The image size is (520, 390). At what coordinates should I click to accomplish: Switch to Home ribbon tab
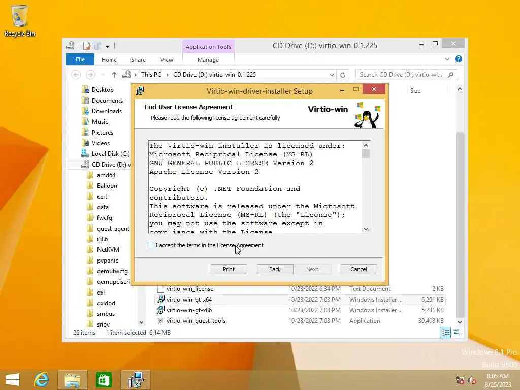click(x=109, y=60)
